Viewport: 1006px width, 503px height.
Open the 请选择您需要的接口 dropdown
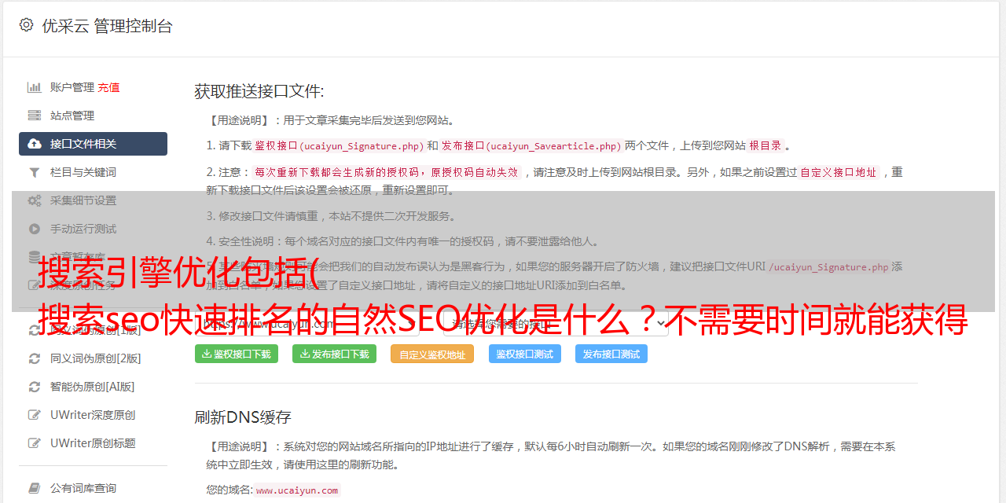click(x=556, y=322)
